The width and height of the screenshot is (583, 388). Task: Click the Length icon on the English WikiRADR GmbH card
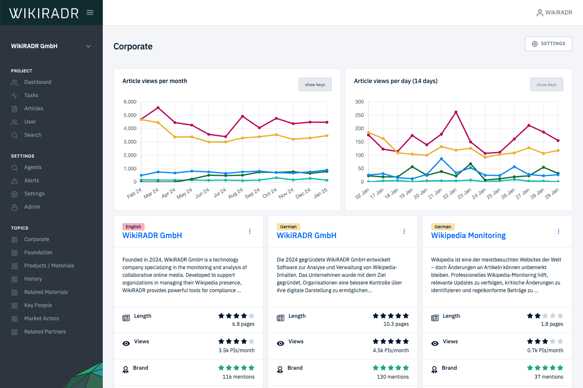click(x=126, y=318)
